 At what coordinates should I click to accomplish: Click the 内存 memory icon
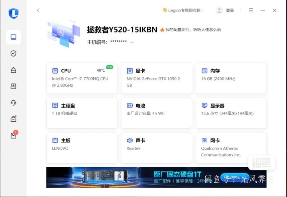204,71
